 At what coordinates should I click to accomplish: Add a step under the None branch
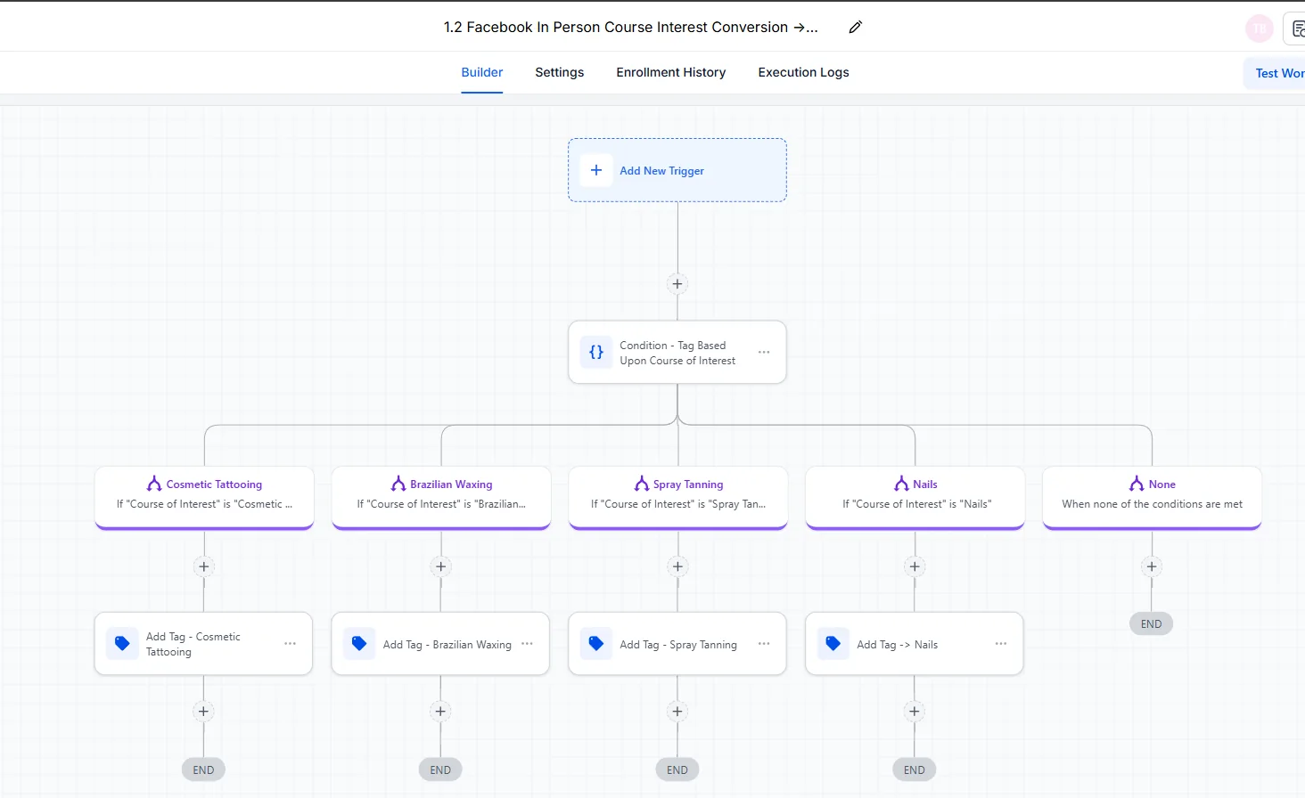[x=1152, y=566]
